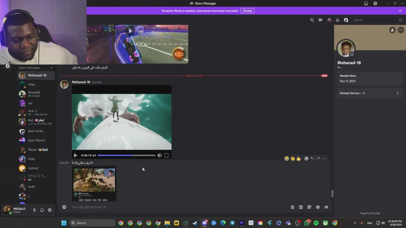The height and width of the screenshot is (228, 406).
Task: Open the Fubz conversation
Action: pyautogui.click(x=36, y=159)
